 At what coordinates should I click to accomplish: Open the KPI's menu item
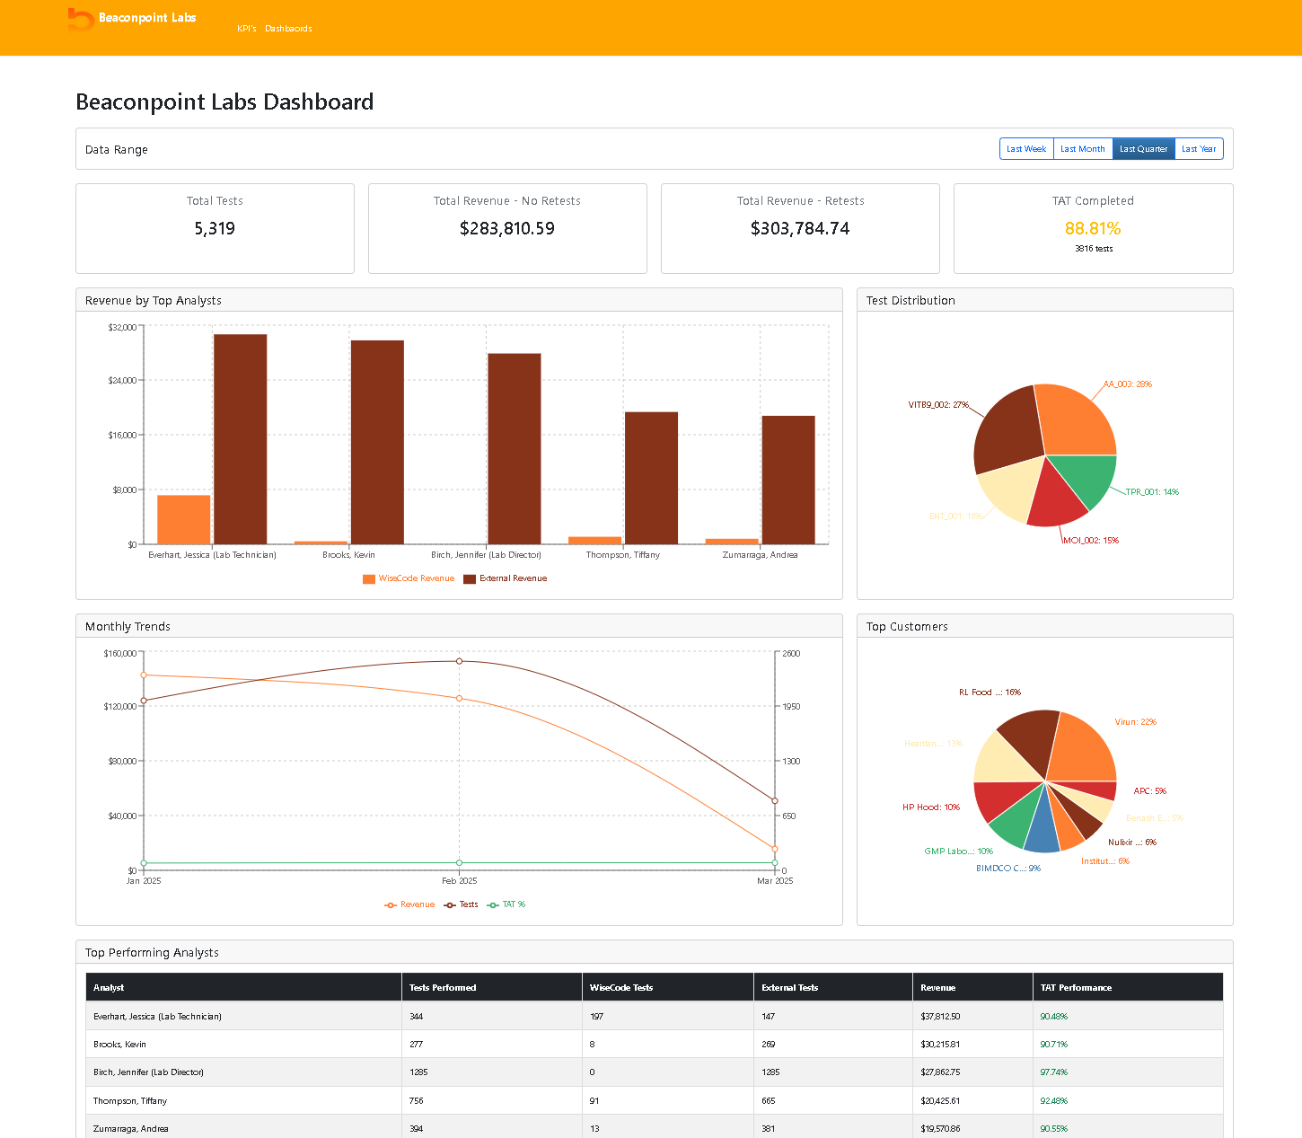coord(247,29)
